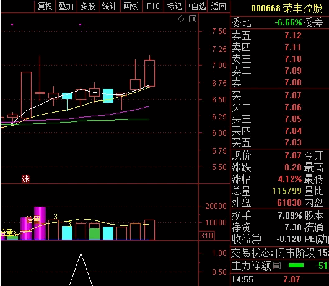329x286 pixels.
Task: Activate the 画线 drawing tool
Action: click(131, 6)
